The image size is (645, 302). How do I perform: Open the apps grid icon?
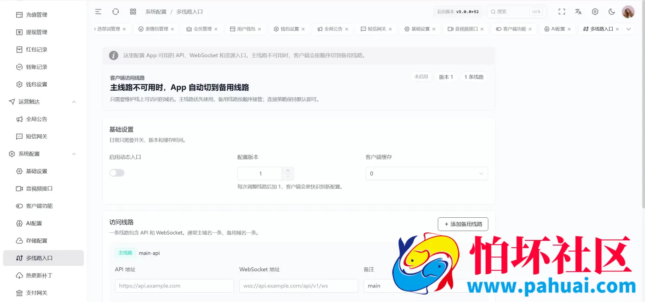[133, 12]
